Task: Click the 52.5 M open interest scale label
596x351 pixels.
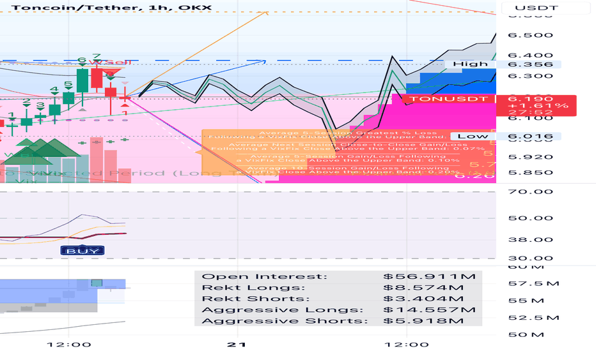Action: point(534,318)
